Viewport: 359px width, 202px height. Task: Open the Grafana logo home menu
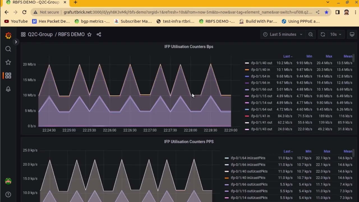pos(8,36)
